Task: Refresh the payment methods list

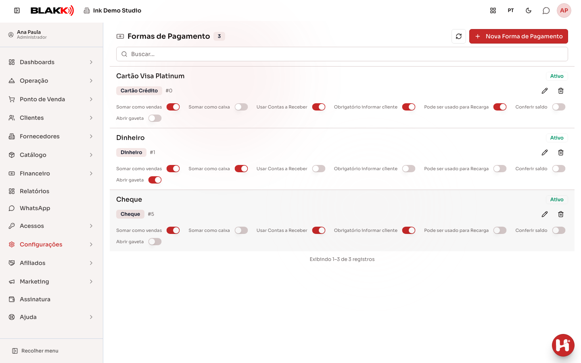Action: [459, 36]
